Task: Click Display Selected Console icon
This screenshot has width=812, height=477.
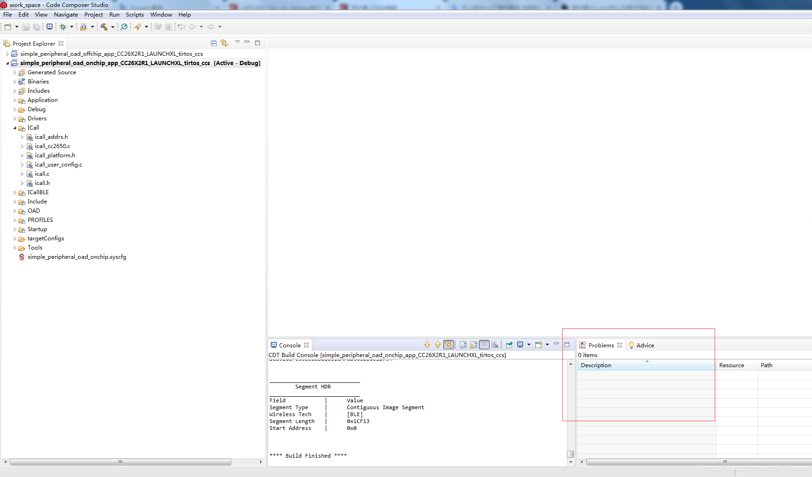Action: tap(520, 345)
